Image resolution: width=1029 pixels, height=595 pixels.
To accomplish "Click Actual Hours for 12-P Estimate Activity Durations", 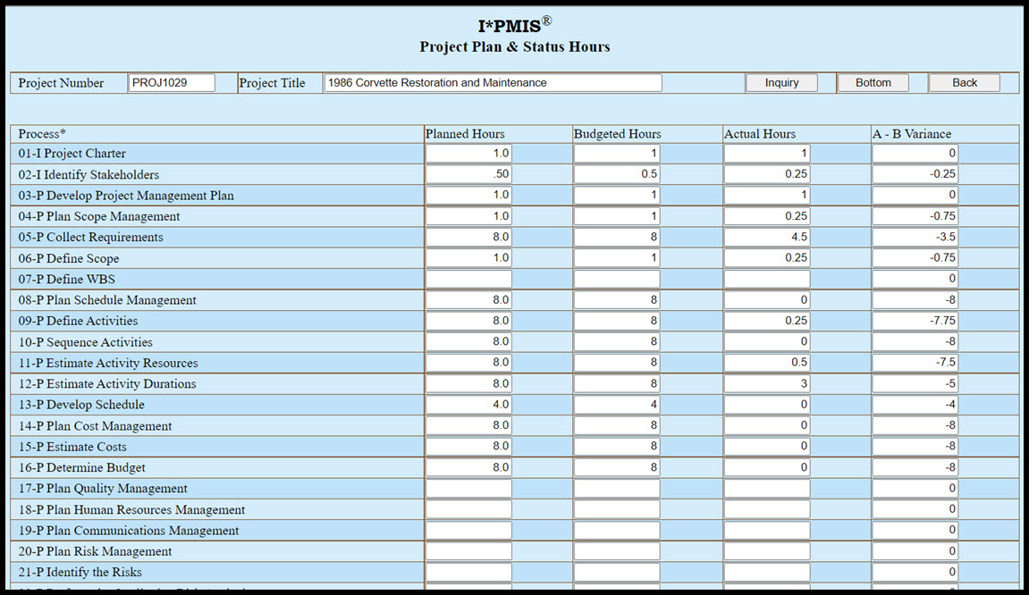I will click(766, 384).
